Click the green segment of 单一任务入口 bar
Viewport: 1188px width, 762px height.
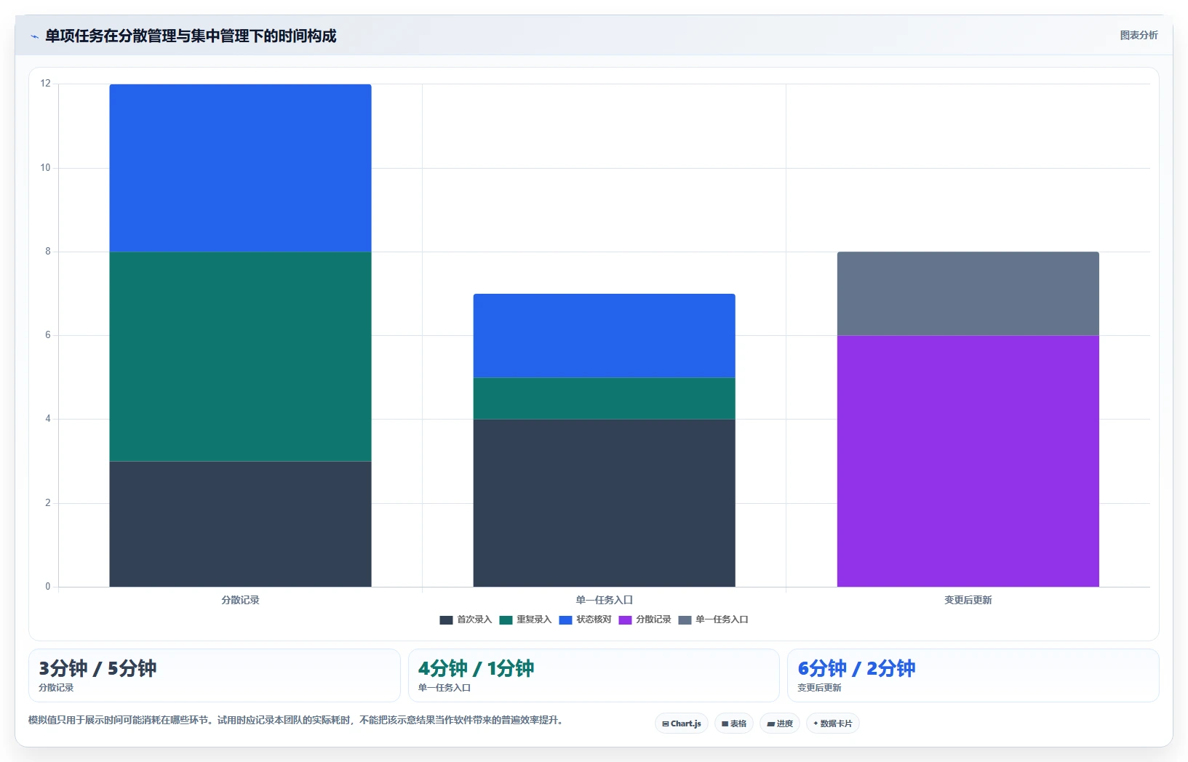pyautogui.click(x=604, y=398)
